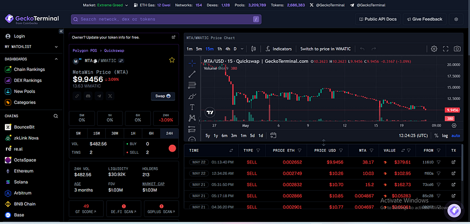Open the token X profile icon
The height and width of the screenshot is (224, 470).
pyautogui.click(x=110, y=96)
